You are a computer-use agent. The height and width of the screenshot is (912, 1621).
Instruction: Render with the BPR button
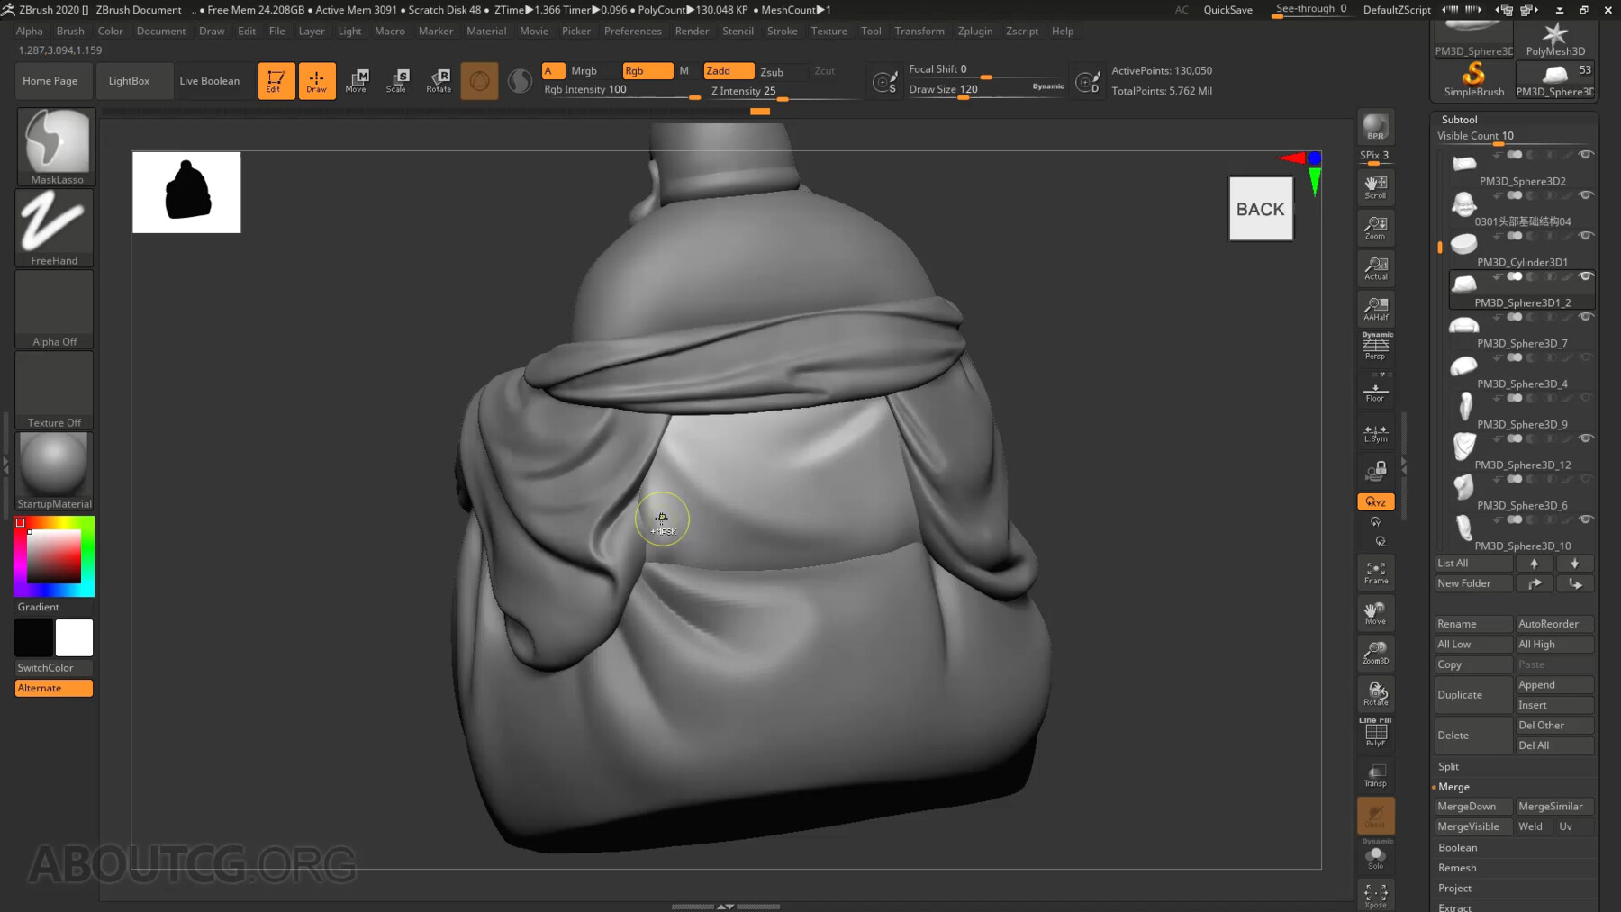1375,128
